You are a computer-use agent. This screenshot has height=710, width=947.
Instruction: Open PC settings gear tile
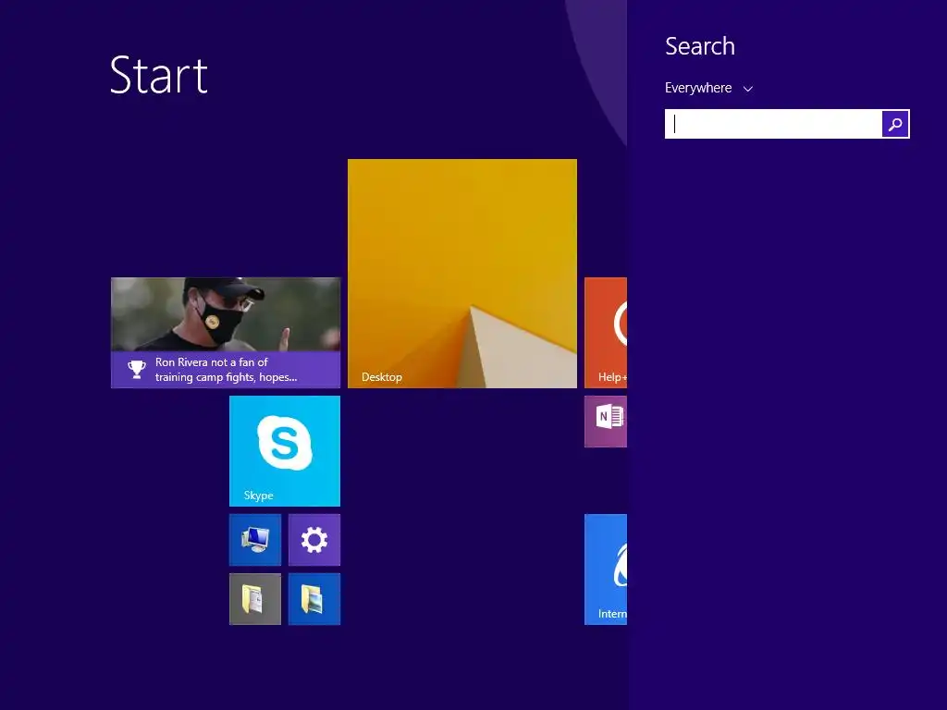[x=314, y=540]
